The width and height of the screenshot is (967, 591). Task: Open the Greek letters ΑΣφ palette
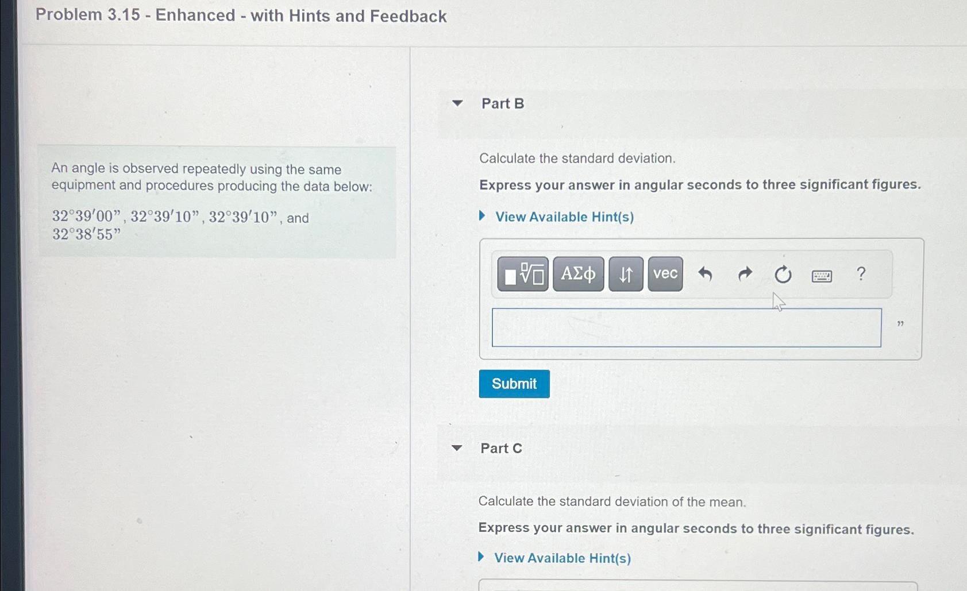tap(578, 275)
